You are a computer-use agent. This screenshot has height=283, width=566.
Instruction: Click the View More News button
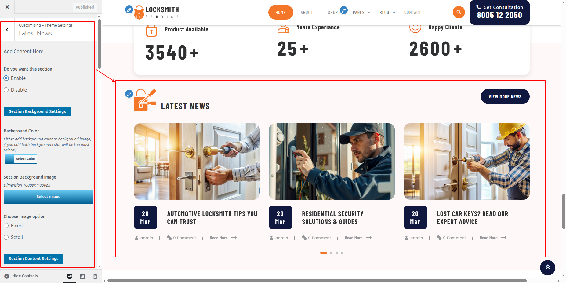pos(505,96)
